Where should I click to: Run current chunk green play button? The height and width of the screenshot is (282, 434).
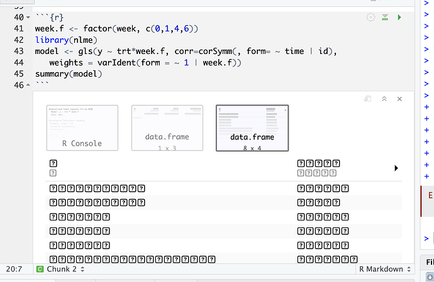[x=399, y=18]
